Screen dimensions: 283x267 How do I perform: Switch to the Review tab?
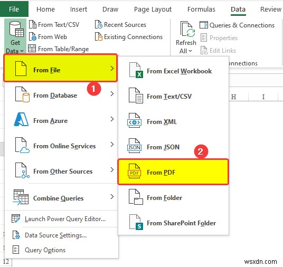tap(270, 9)
